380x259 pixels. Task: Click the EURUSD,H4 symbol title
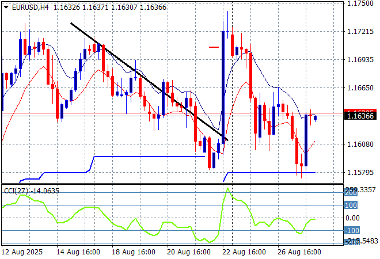[x=31, y=7]
